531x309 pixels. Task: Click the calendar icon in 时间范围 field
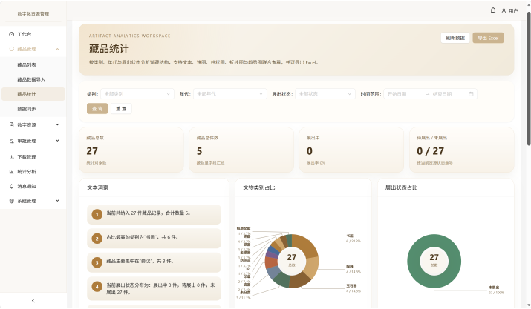(471, 94)
